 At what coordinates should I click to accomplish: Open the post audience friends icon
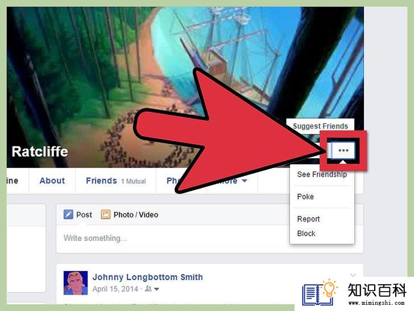[148, 289]
